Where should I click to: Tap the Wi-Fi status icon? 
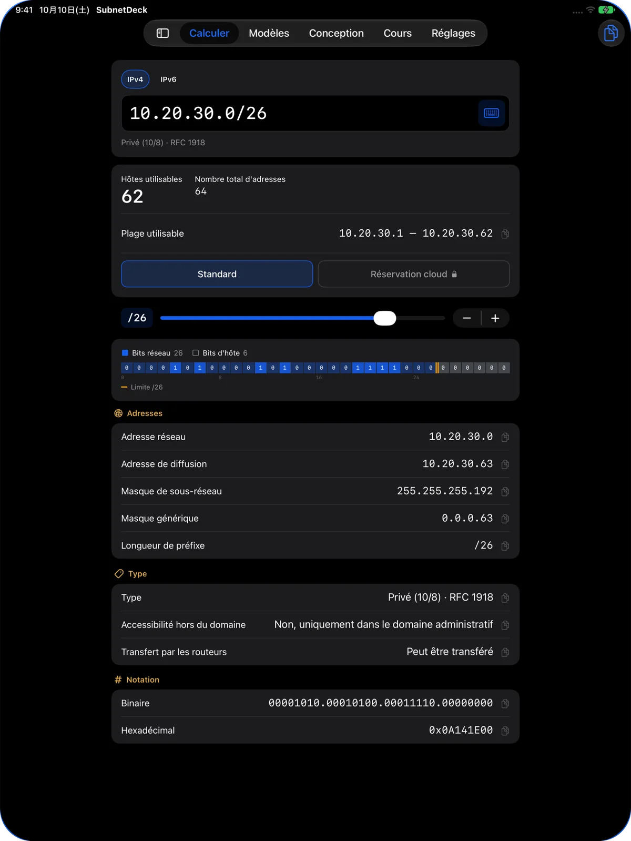tap(591, 10)
